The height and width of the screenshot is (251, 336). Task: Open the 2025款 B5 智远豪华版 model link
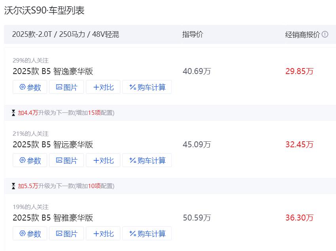click(53, 145)
